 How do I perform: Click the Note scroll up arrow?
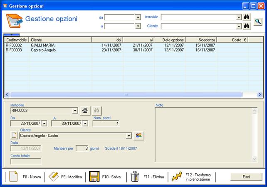pos(255,111)
